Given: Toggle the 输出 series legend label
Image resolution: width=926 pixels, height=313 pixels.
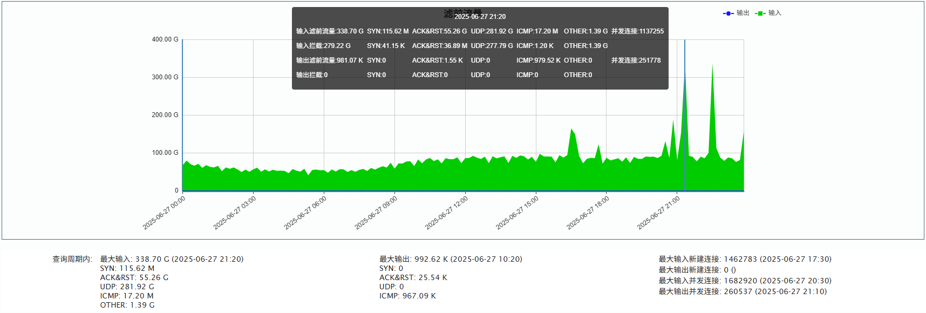Looking at the screenshot, I should tap(743, 13).
